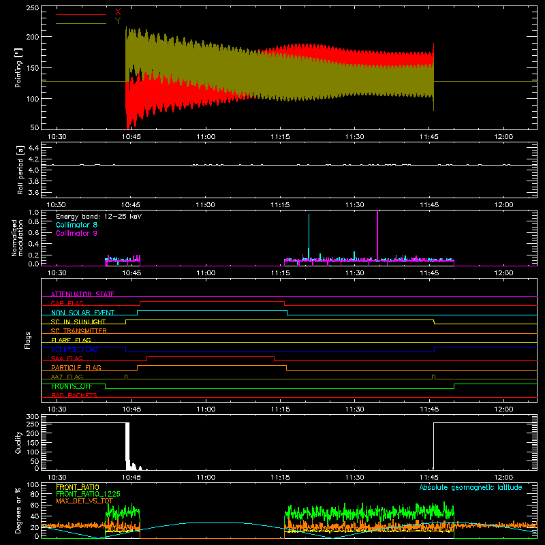Select the MAX_DET_VS_TOT legend entry

coord(84,501)
